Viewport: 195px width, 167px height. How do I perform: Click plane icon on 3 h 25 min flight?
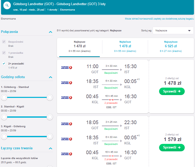pyautogui.click(x=121, y=126)
